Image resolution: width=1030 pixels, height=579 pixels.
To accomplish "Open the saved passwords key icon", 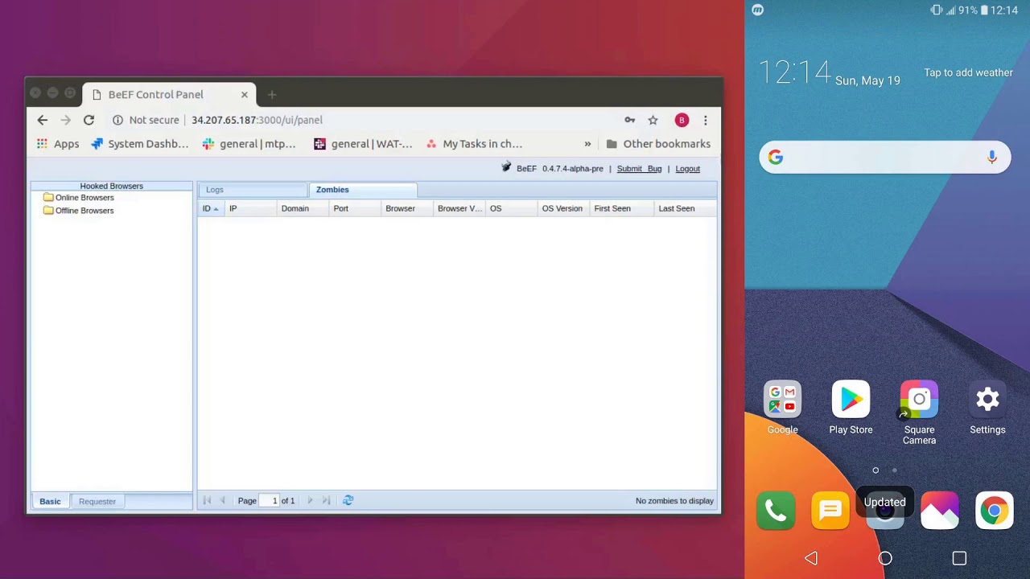I will pos(630,120).
